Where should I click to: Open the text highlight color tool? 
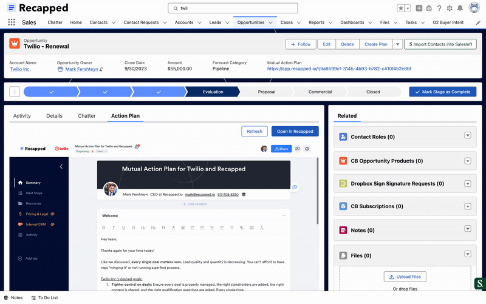[183, 228]
